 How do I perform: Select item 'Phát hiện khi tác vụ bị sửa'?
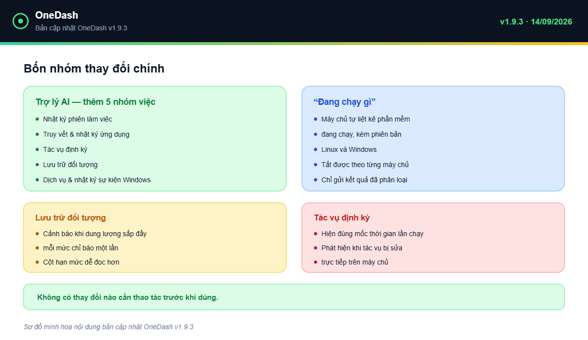click(x=362, y=248)
